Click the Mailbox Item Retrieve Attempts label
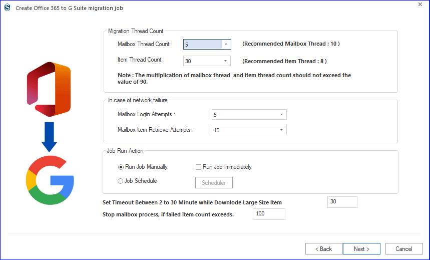This screenshot has height=260, width=430. [x=156, y=130]
